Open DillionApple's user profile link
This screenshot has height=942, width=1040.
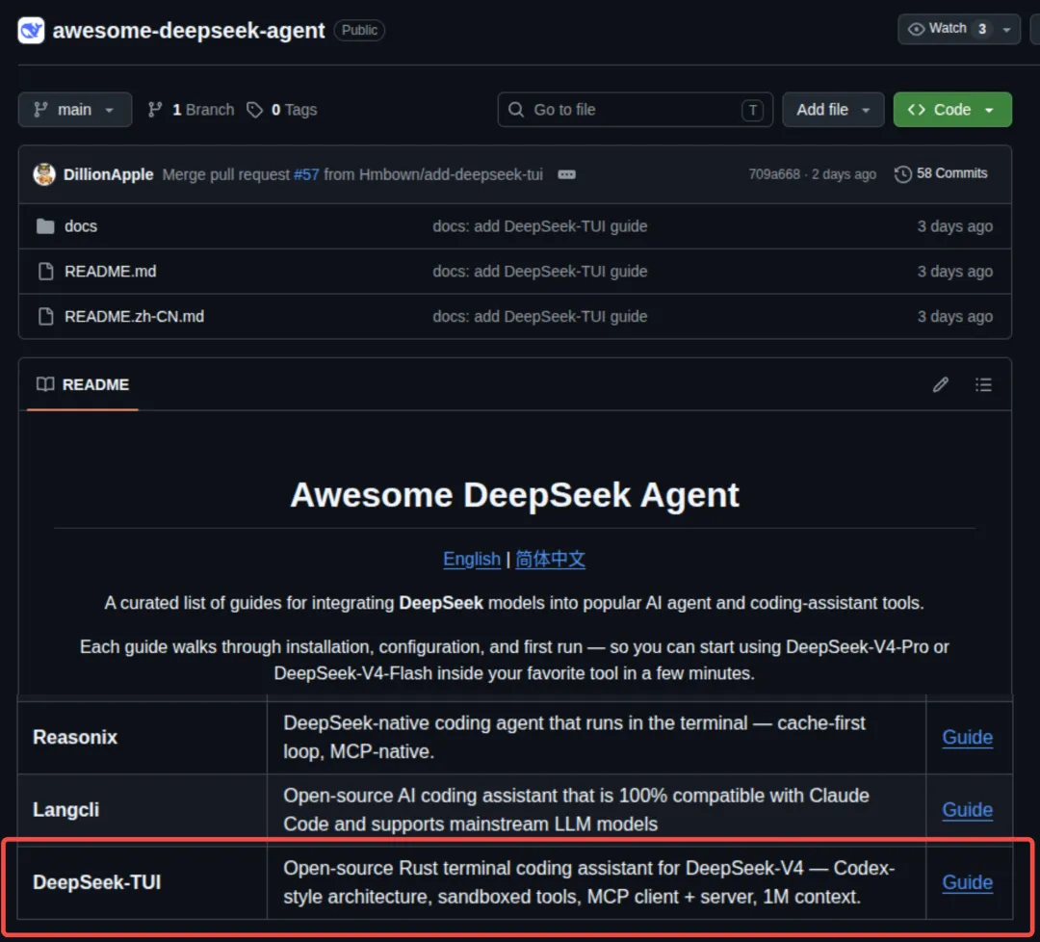[108, 174]
